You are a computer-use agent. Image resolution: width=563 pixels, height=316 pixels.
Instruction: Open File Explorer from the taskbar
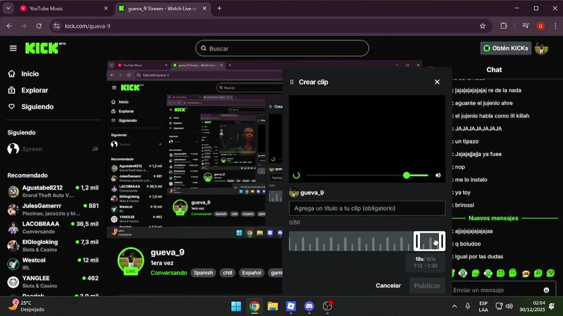(273, 306)
